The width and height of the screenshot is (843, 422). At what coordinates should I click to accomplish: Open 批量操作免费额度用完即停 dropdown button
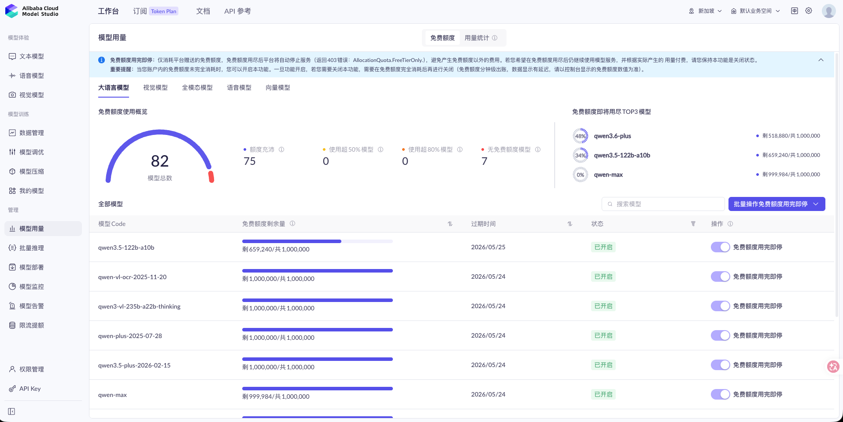(x=776, y=204)
